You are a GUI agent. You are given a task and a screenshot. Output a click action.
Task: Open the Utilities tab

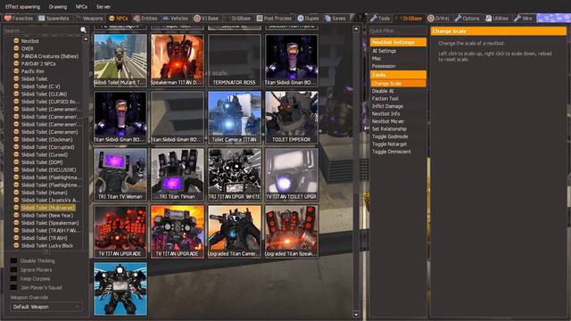[x=497, y=18]
